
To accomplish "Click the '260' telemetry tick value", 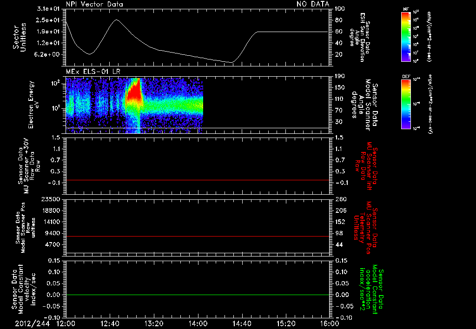I will tap(340, 199).
